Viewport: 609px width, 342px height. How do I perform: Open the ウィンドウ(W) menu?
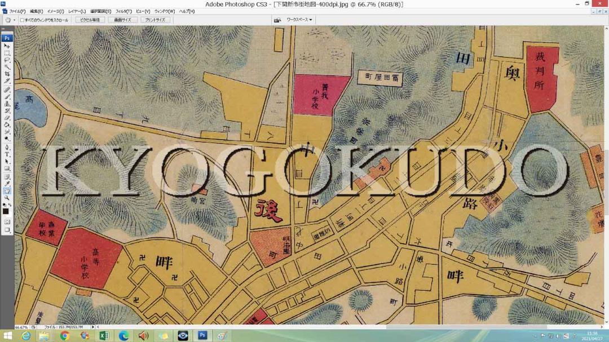165,11
